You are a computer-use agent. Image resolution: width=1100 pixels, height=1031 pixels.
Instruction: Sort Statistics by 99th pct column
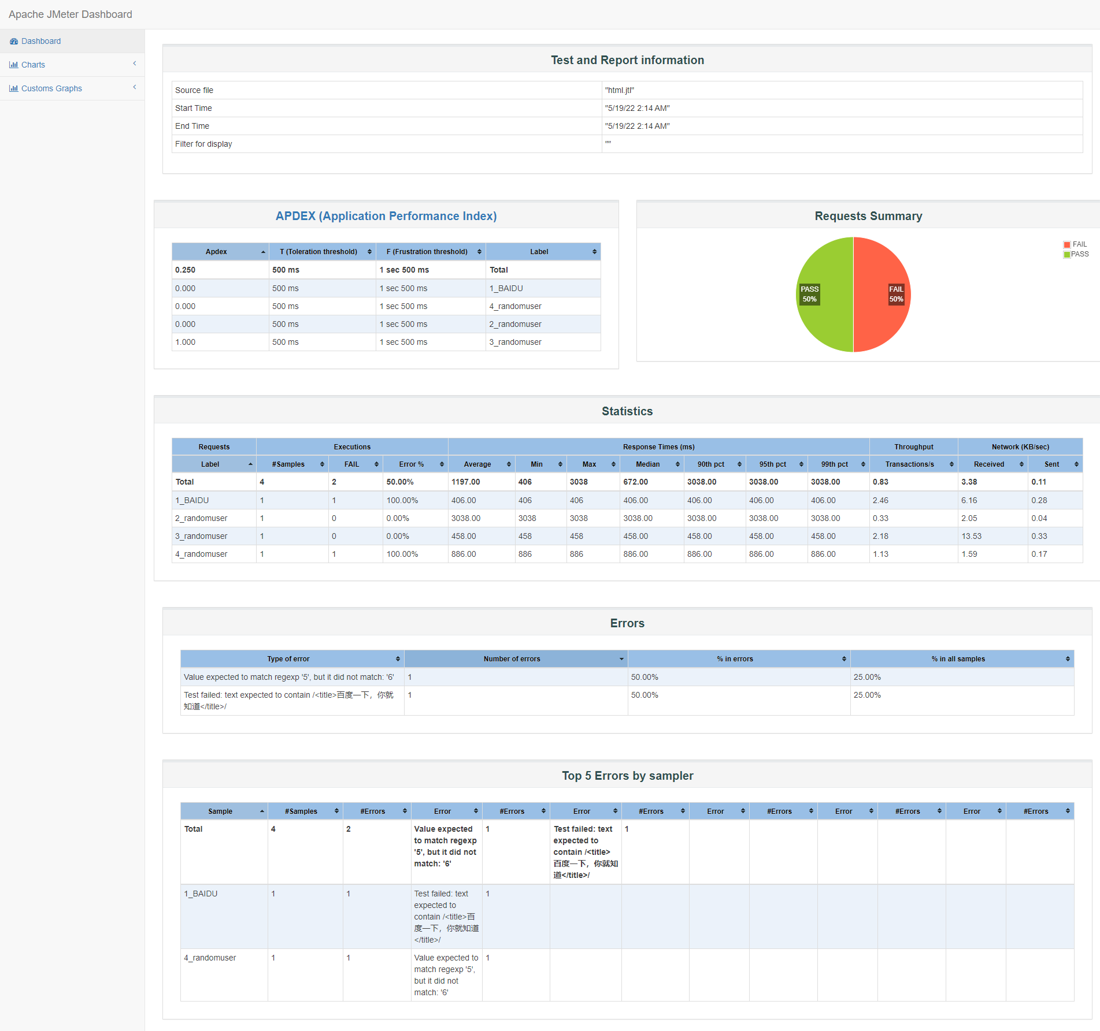coord(838,464)
